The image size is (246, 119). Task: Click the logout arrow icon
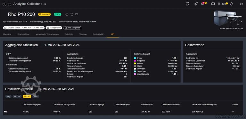pyautogui.click(x=242, y=4)
